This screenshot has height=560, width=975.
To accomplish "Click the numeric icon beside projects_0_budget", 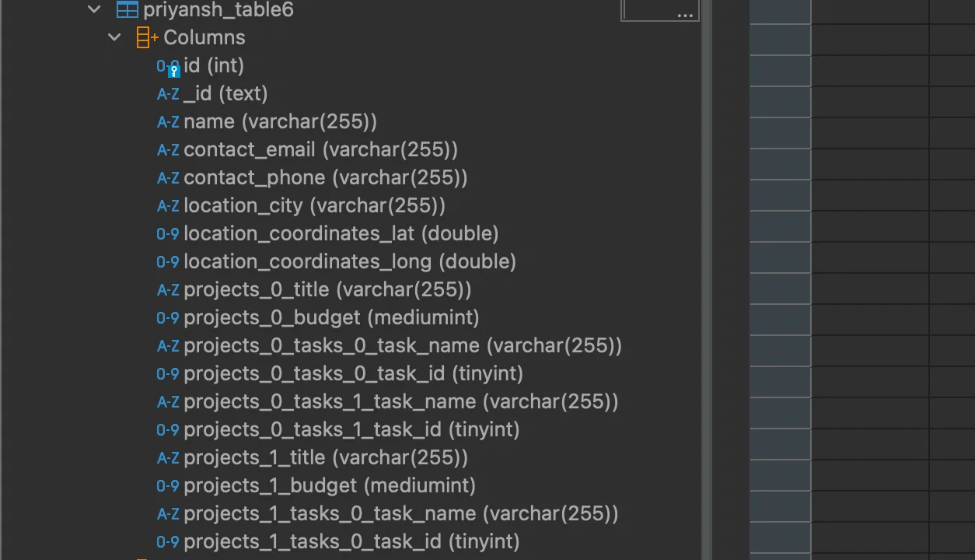I will point(168,318).
